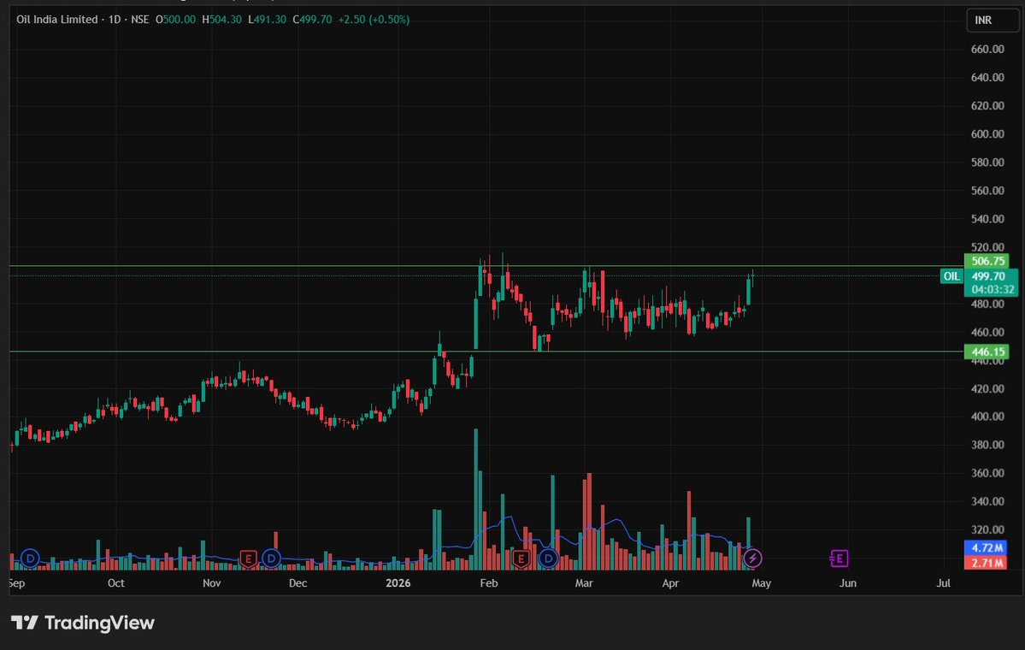The image size is (1025, 650).
Task: Click the tallest green volume bar in late January
Action: pos(476,499)
